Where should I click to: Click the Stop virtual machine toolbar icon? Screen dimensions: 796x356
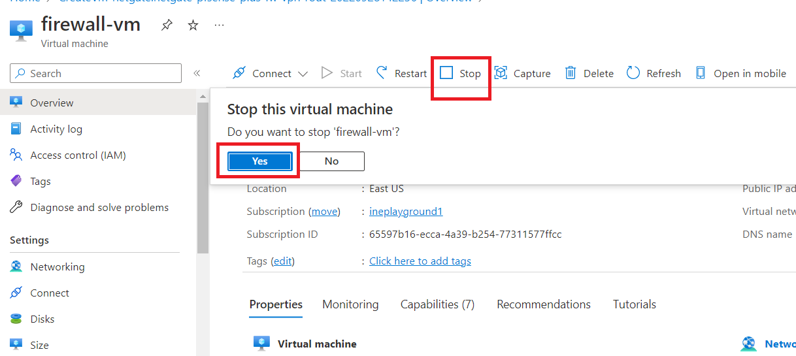click(x=446, y=73)
